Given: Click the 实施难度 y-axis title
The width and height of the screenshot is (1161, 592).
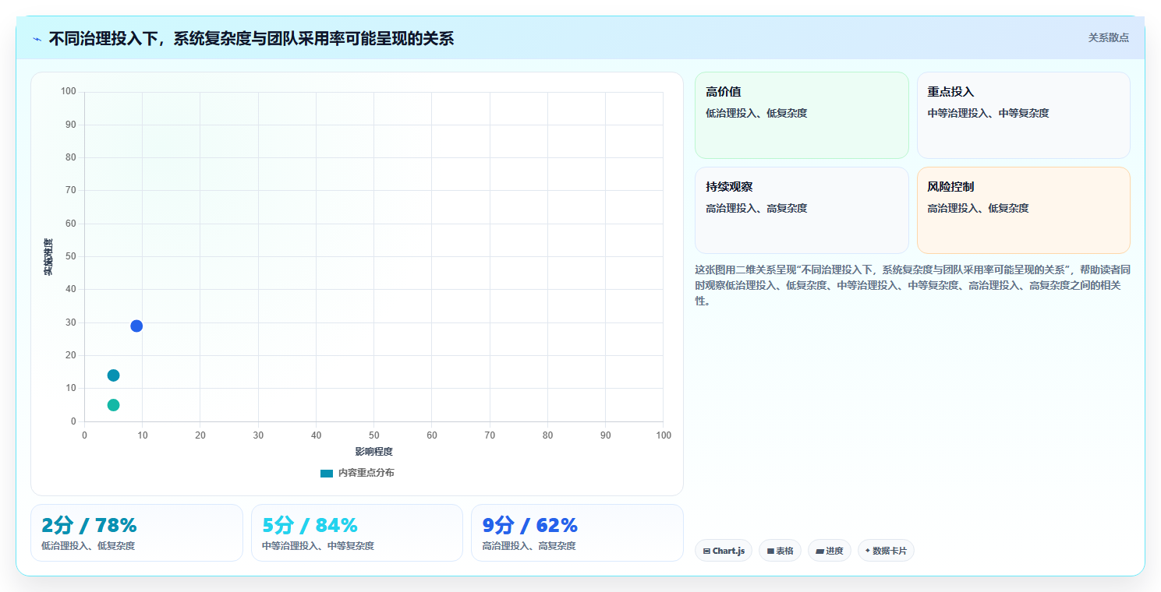Looking at the screenshot, I should coord(48,257).
